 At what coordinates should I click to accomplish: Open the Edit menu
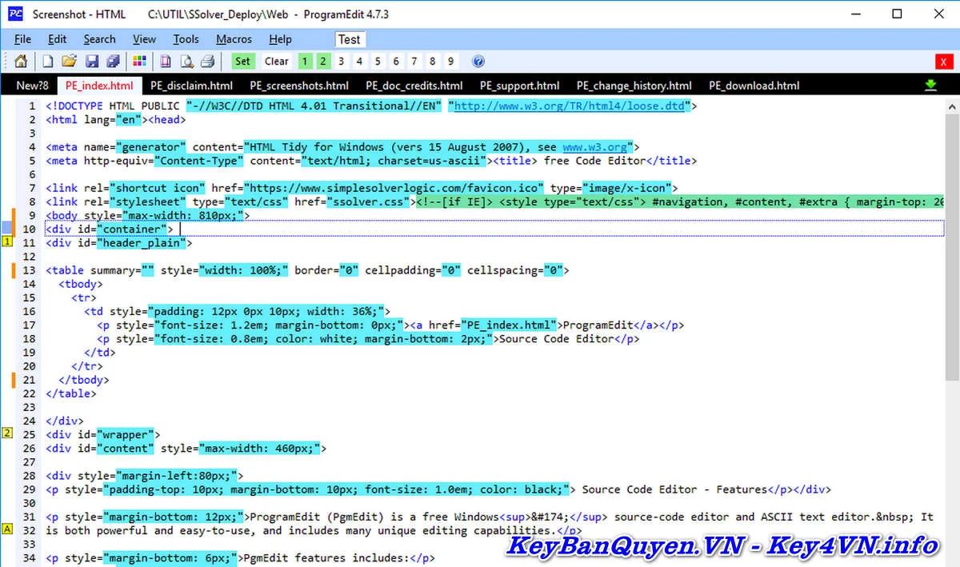point(58,39)
